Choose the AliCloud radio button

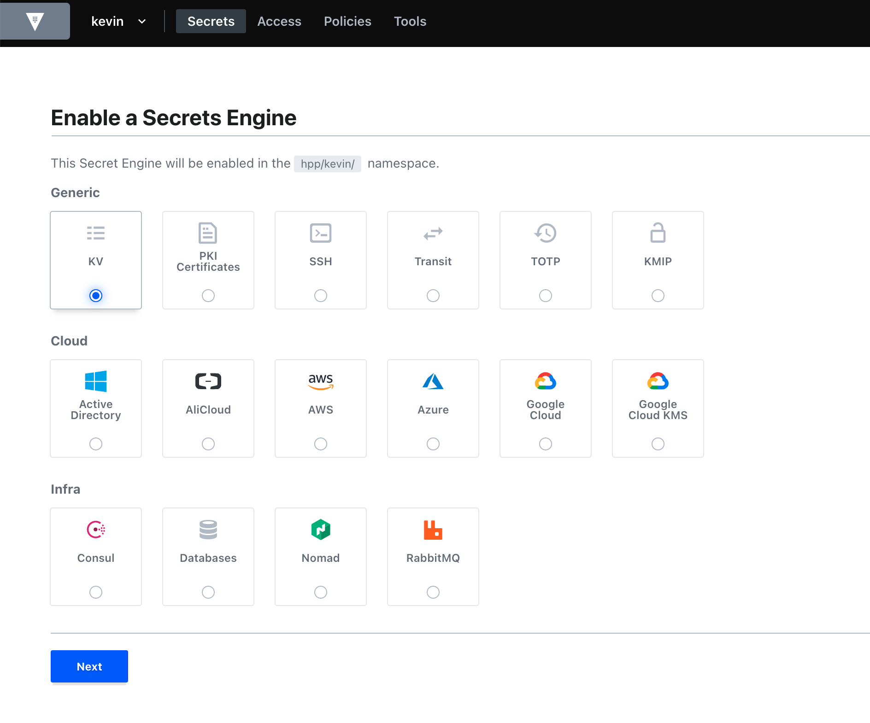tap(208, 444)
